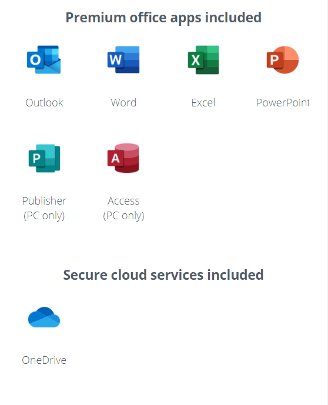Open the Excel app icon

tap(203, 60)
